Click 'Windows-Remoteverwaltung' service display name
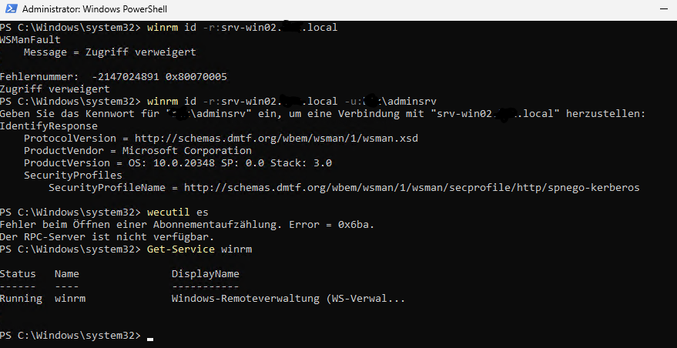 point(245,299)
